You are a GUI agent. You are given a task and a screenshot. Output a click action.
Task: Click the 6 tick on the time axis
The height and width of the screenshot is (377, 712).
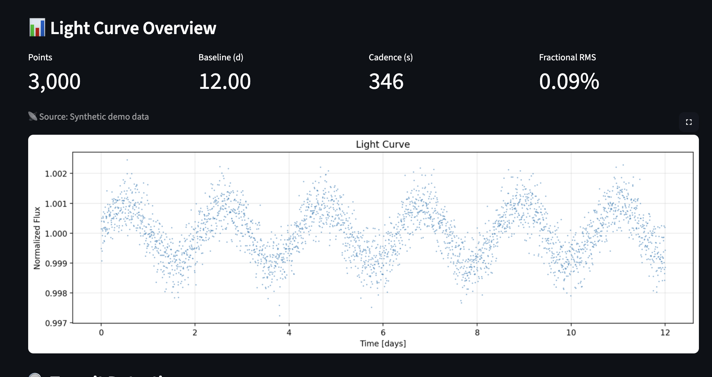tap(383, 332)
